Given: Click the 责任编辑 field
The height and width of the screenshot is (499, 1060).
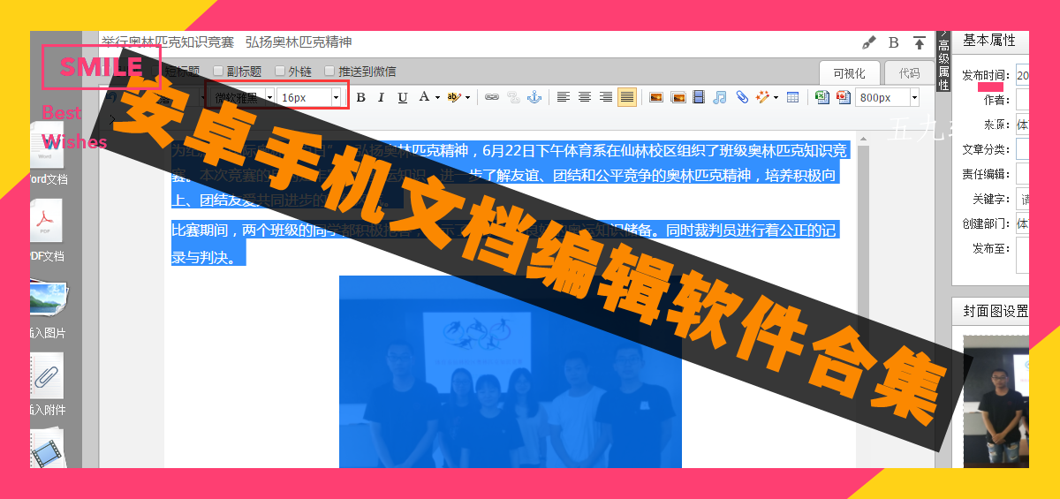Looking at the screenshot, I should click(1023, 174).
